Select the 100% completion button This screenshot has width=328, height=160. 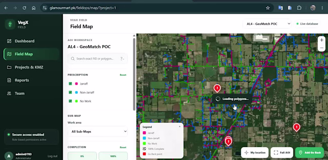tap(113, 156)
